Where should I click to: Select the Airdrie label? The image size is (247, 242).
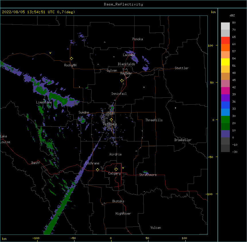point(116,154)
